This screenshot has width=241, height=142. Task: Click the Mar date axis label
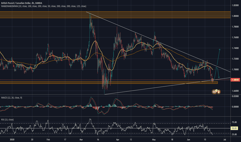pyautogui.click(x=81, y=139)
